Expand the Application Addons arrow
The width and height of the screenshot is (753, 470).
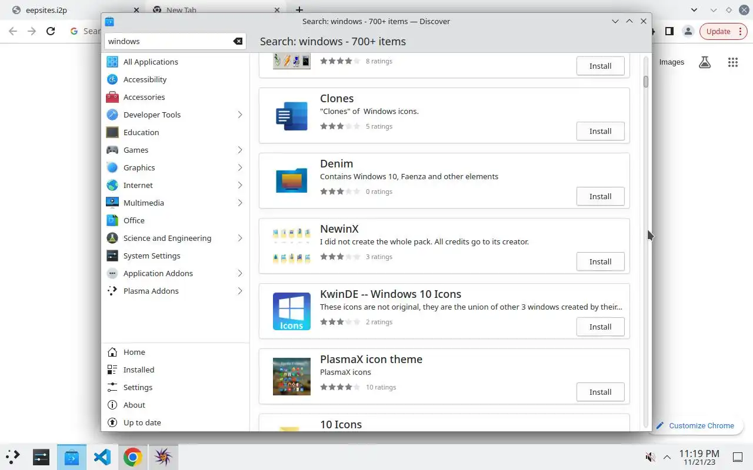point(239,273)
